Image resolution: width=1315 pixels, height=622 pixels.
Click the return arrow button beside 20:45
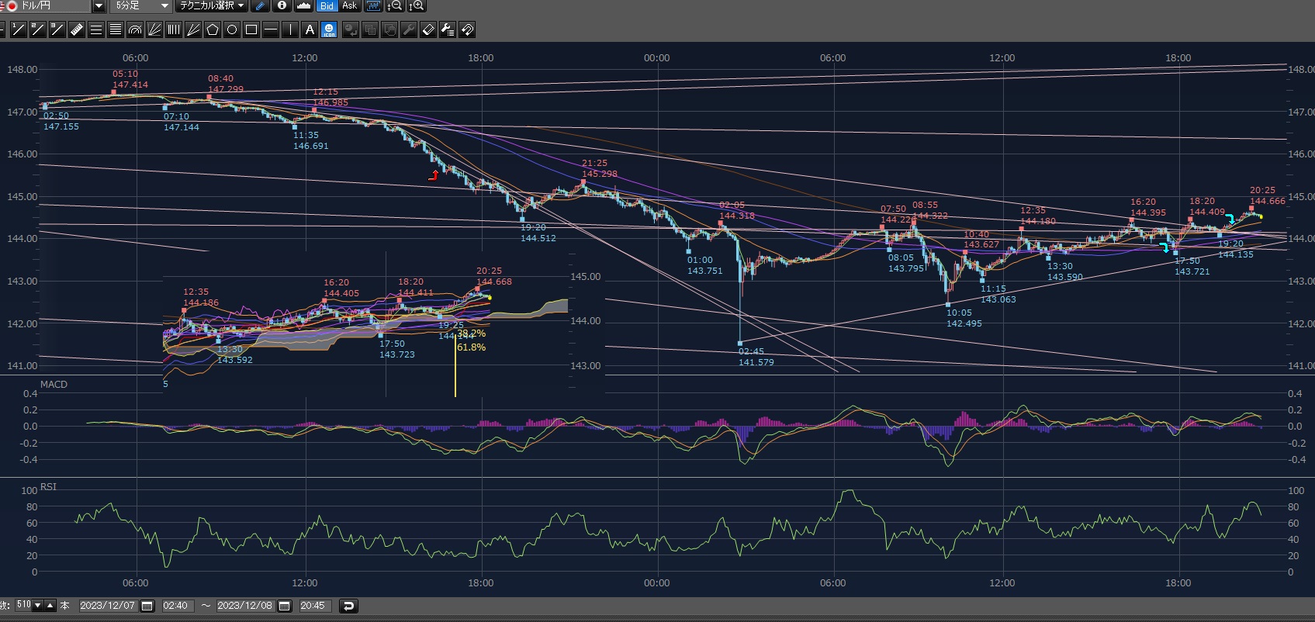[x=348, y=606]
